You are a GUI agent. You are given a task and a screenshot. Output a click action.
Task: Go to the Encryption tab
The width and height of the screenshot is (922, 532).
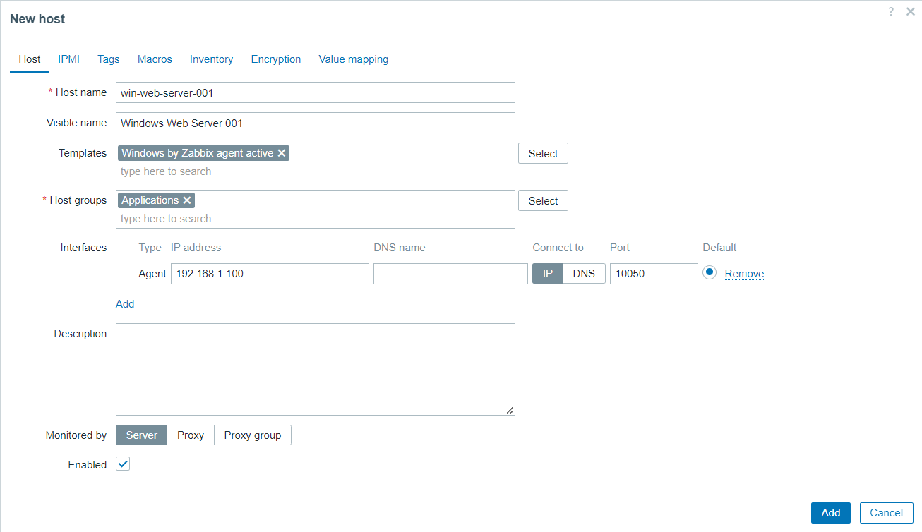(x=276, y=59)
